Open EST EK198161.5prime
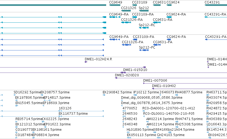The height and width of the screenshot is (139, 227). [47, 130]
